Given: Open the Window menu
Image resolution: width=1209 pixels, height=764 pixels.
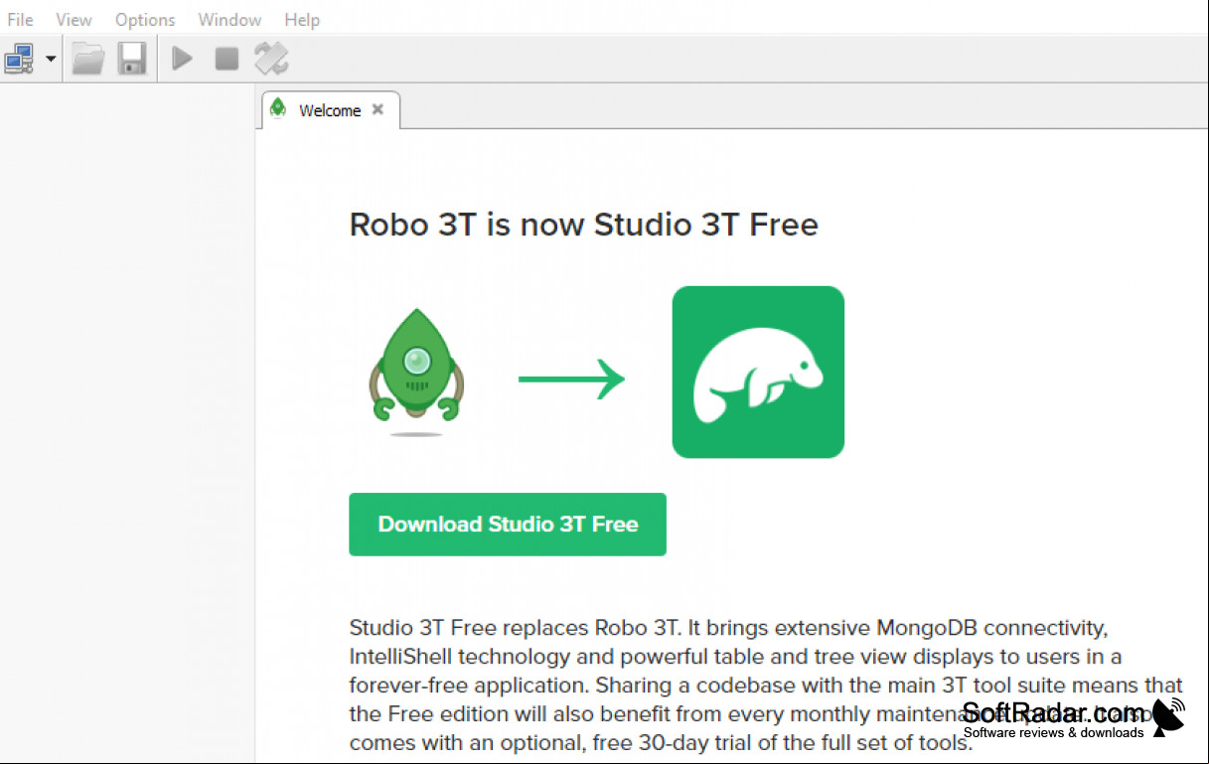Looking at the screenshot, I should [x=229, y=20].
